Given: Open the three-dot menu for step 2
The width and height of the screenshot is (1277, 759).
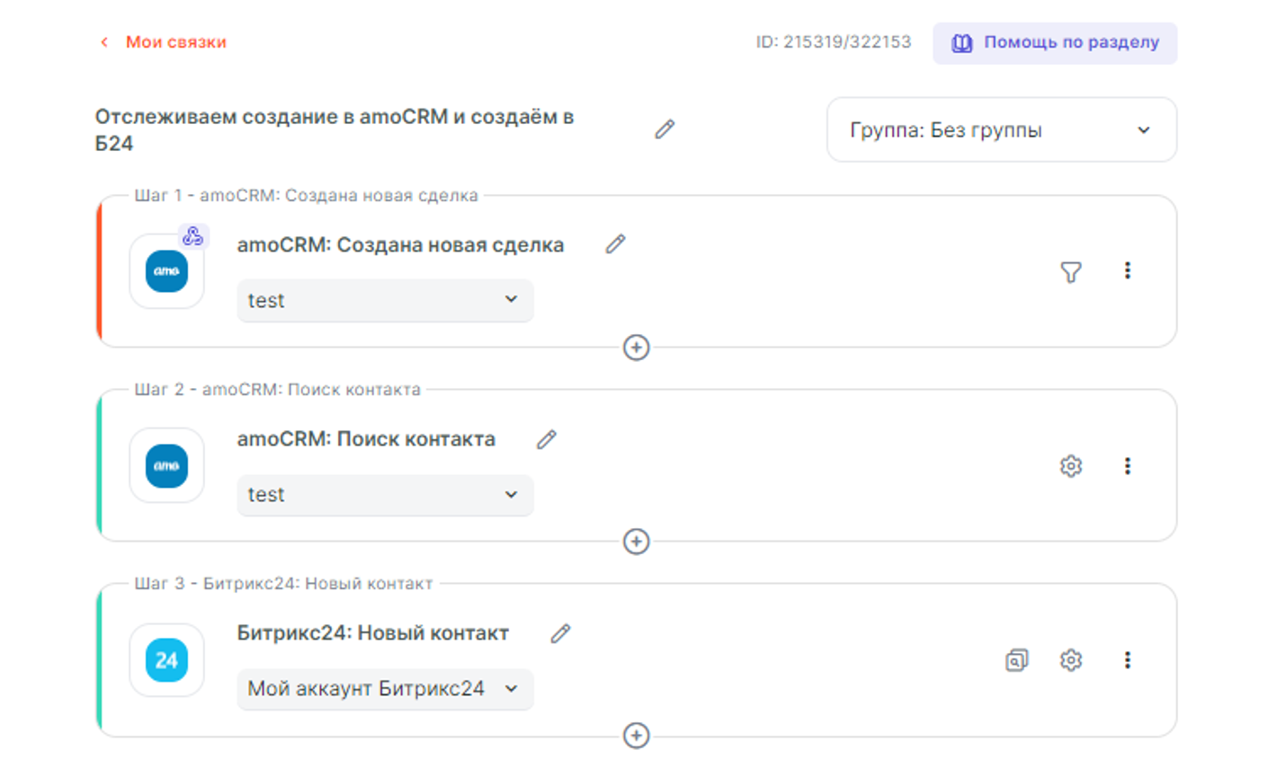Looking at the screenshot, I should coord(1127,465).
